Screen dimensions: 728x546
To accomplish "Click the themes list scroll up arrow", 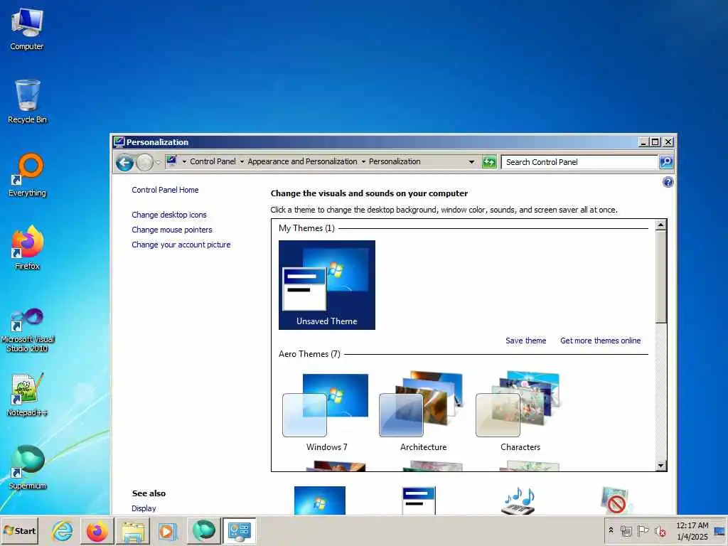I will (x=660, y=225).
